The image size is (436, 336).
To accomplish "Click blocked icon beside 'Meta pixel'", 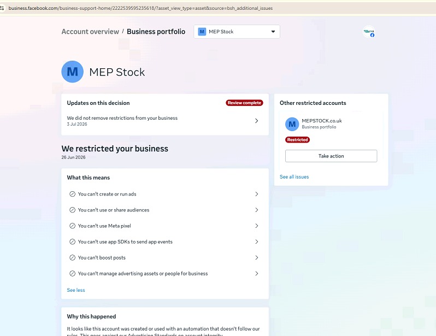I will coord(72,226).
